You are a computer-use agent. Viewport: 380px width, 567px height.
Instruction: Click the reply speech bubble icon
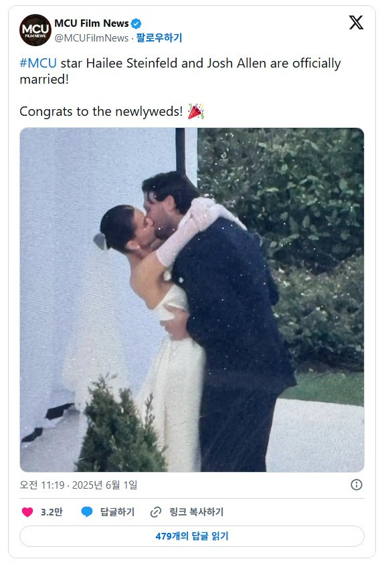point(87,511)
